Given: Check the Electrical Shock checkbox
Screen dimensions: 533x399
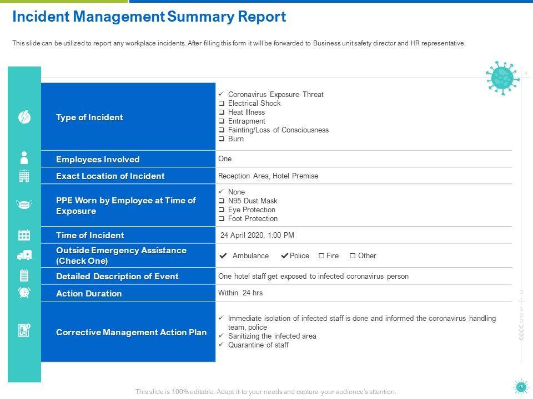Looking at the screenshot, I should point(222,104).
